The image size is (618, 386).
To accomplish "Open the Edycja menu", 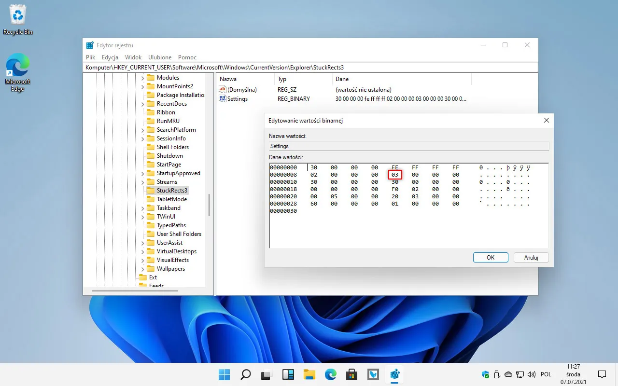I will tap(110, 57).
